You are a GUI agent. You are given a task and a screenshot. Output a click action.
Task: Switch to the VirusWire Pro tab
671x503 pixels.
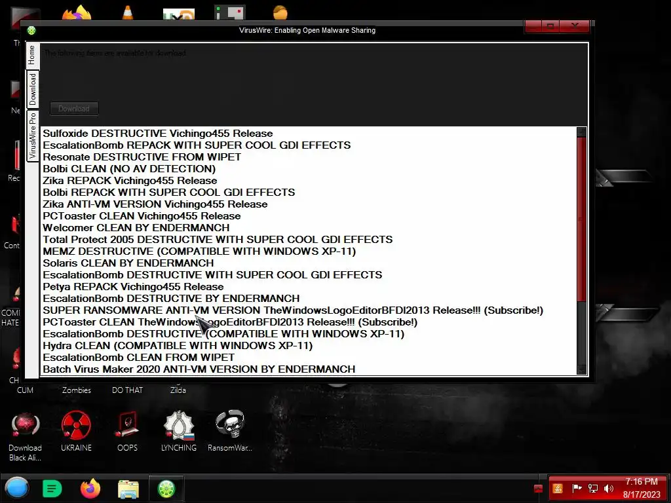click(x=33, y=136)
